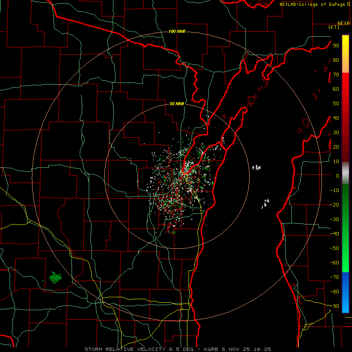Click the -50 scale value
The width and height of the screenshot is (352, 352).
click(334, 248)
